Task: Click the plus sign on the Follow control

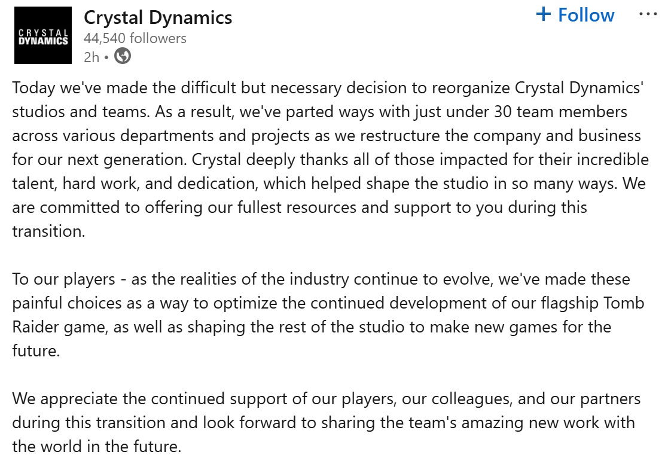Action: [545, 14]
